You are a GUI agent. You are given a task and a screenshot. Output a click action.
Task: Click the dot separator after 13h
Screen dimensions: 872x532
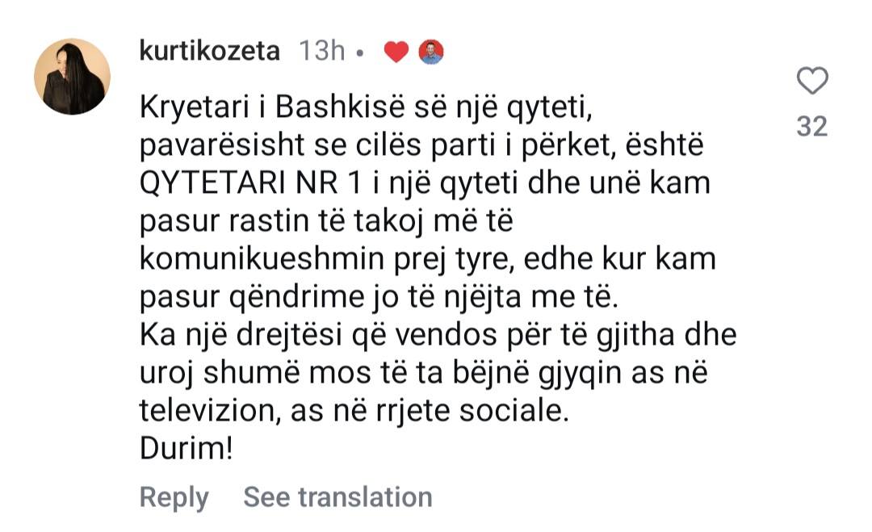point(360,53)
